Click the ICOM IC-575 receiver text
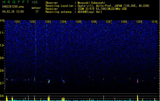 [102, 9]
